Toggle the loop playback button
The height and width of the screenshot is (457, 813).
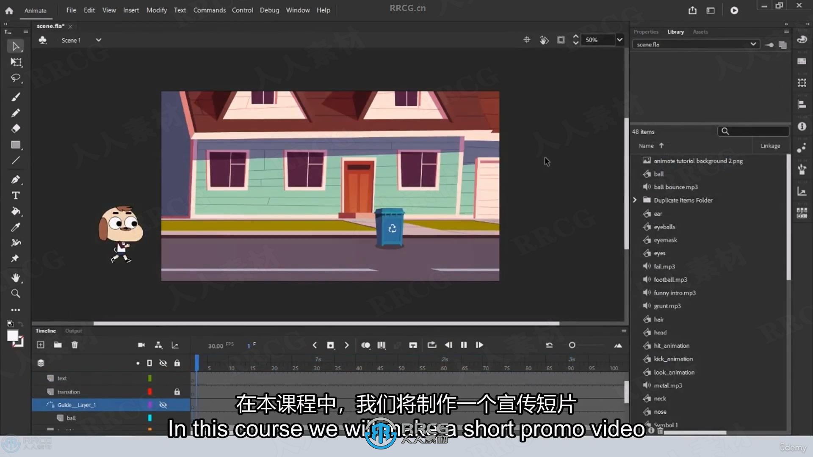coord(432,345)
